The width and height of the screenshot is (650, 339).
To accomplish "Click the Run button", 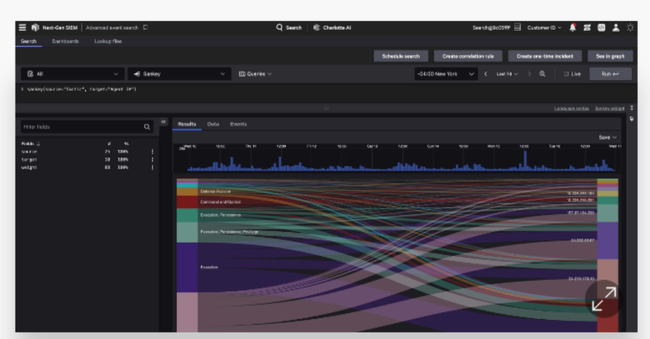I will (x=610, y=74).
